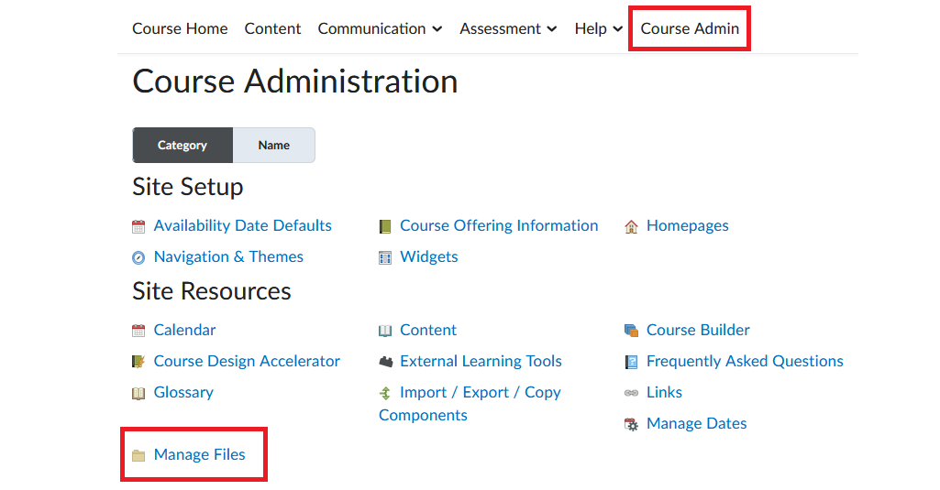
Task: Click the calendar icon beside the Calendar link
Action: point(138,331)
